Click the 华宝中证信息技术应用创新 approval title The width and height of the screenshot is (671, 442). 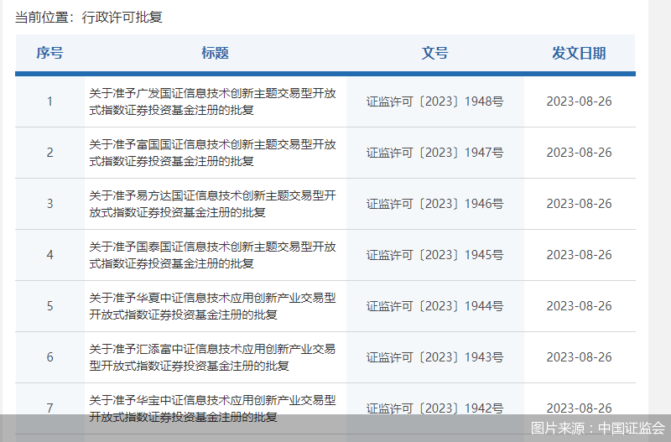pyautogui.click(x=213, y=408)
